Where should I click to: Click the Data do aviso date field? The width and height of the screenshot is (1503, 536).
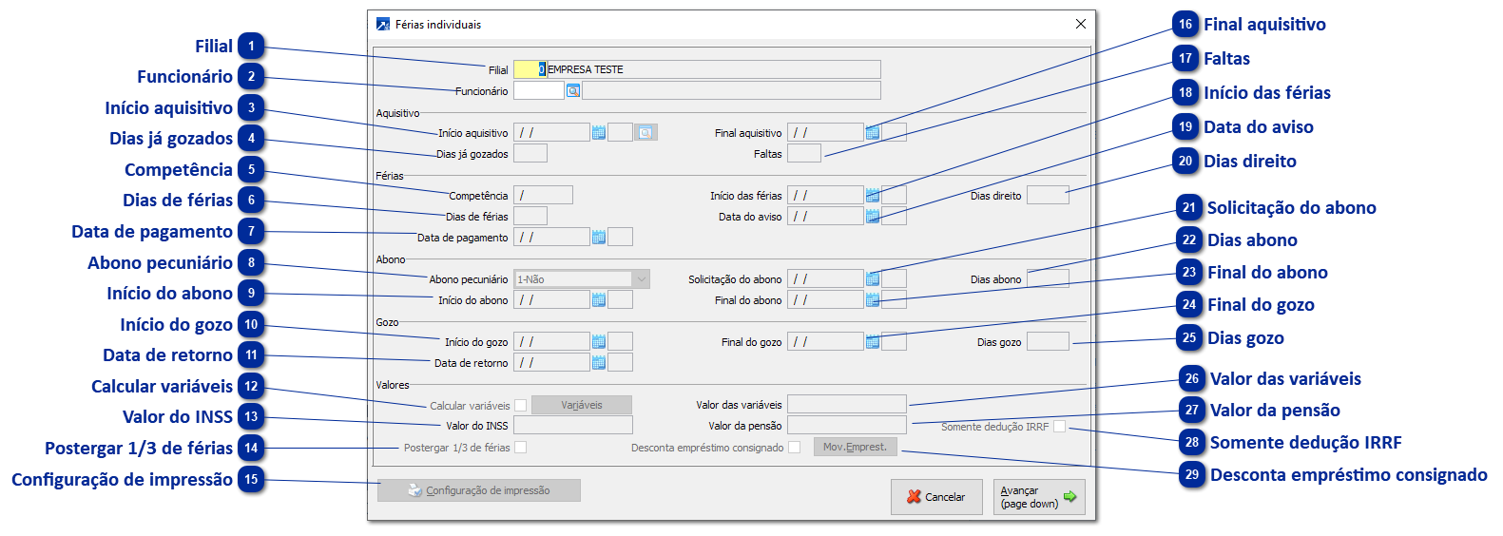pos(825,217)
